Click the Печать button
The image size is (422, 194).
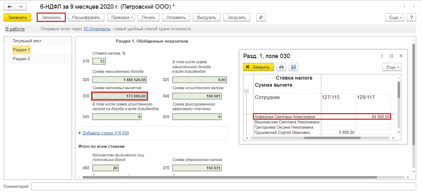click(x=148, y=17)
